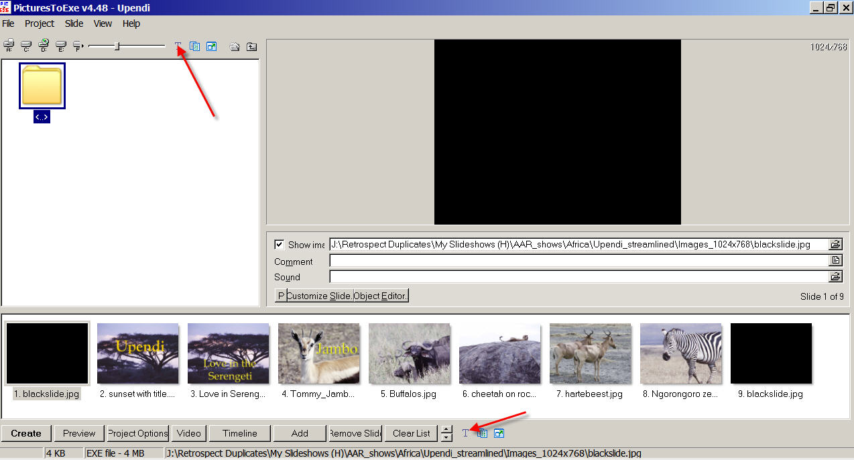Click the text view icon in file panel toolbar

(x=178, y=46)
